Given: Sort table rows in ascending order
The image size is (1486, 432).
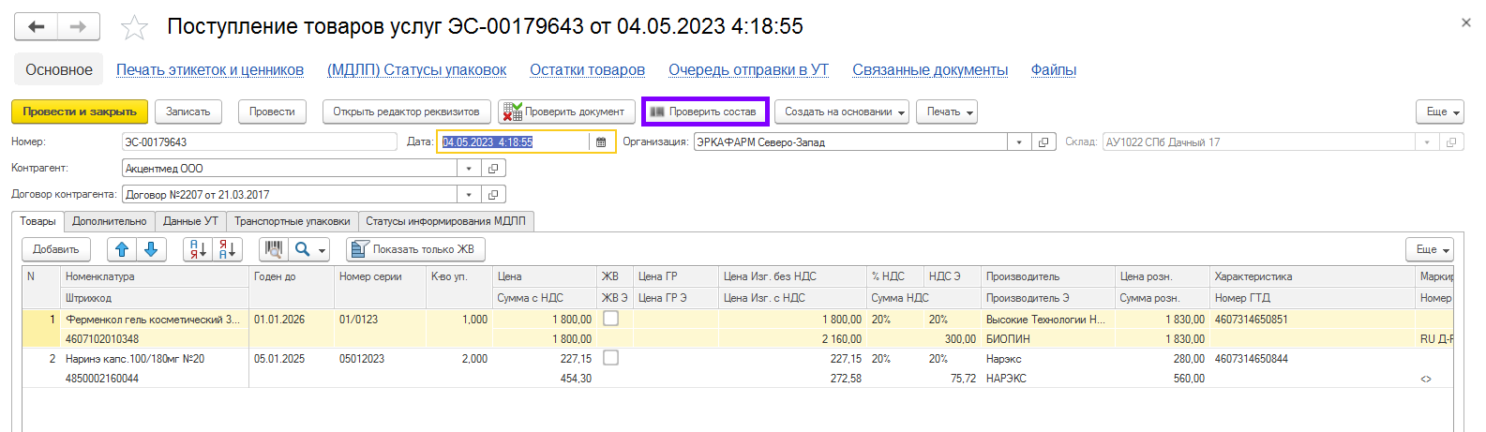Looking at the screenshot, I should 198,249.
